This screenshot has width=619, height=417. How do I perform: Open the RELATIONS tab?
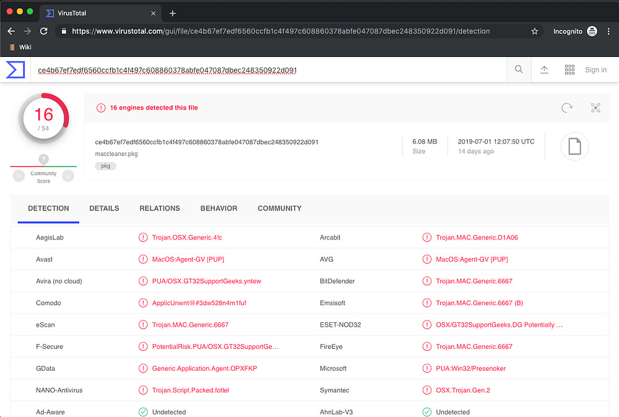(160, 208)
